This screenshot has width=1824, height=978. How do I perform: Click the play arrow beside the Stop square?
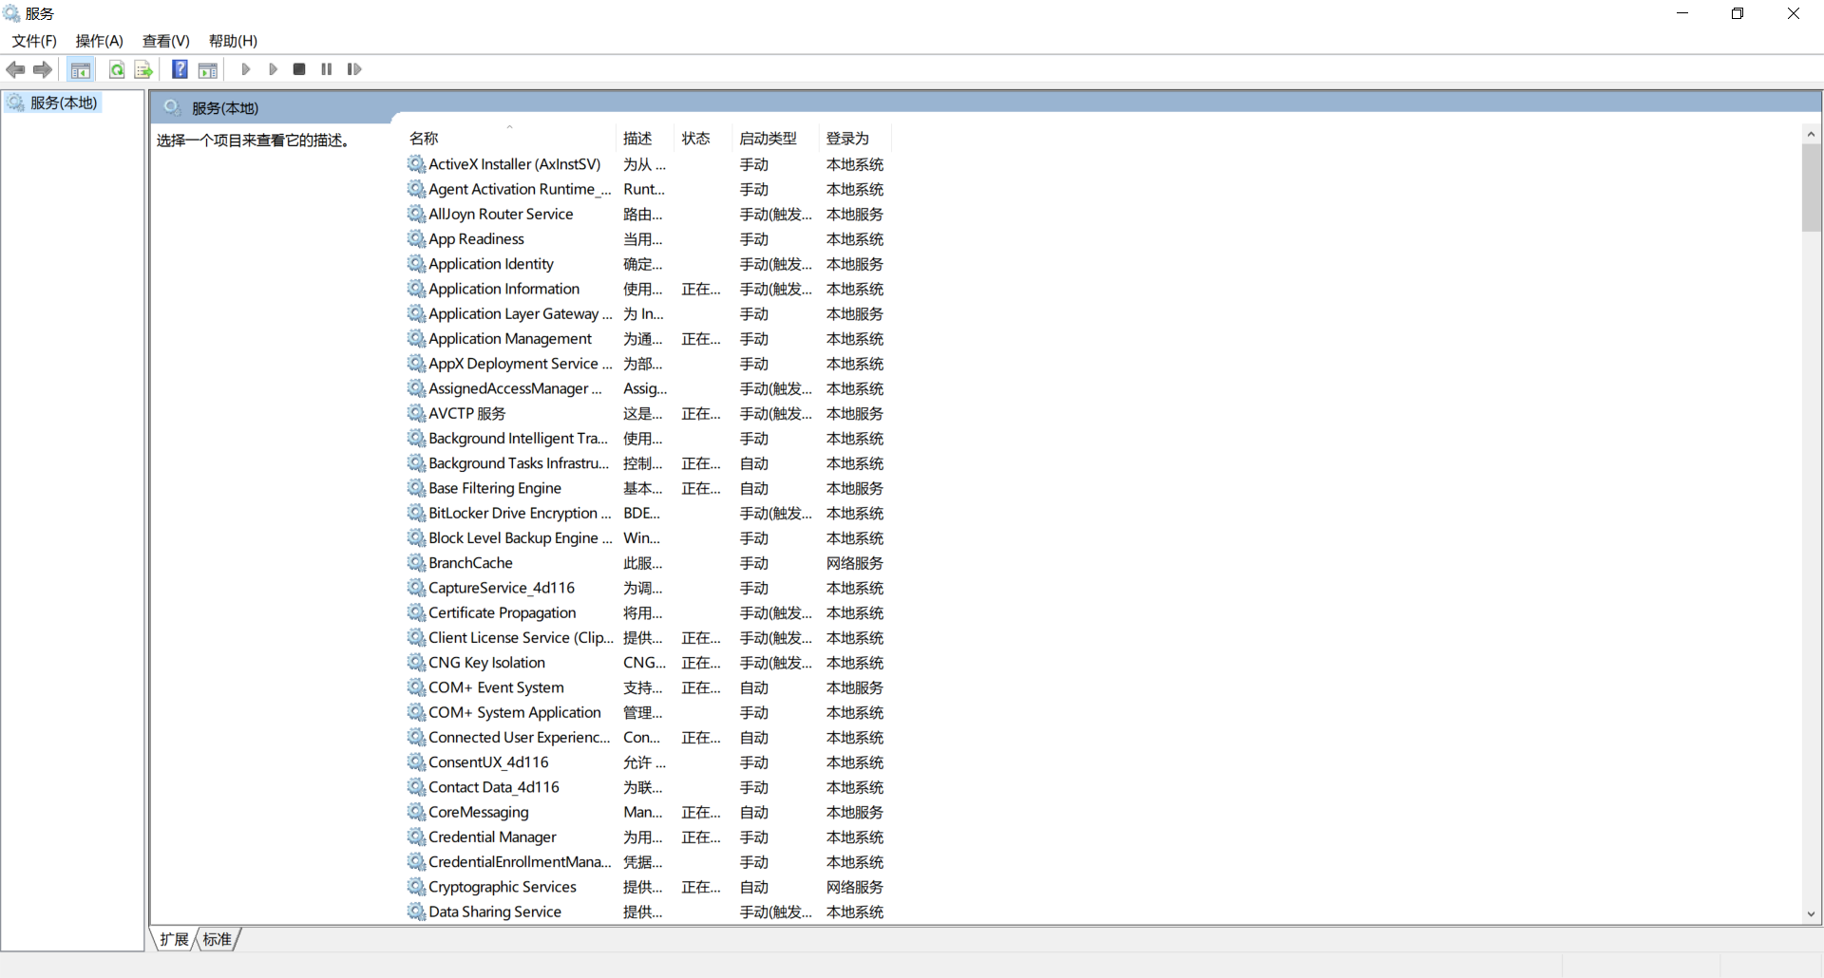click(x=273, y=69)
